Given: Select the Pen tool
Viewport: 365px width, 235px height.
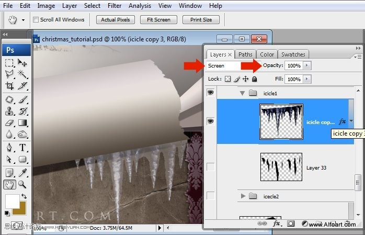Looking at the screenshot, I should pos(9,148).
